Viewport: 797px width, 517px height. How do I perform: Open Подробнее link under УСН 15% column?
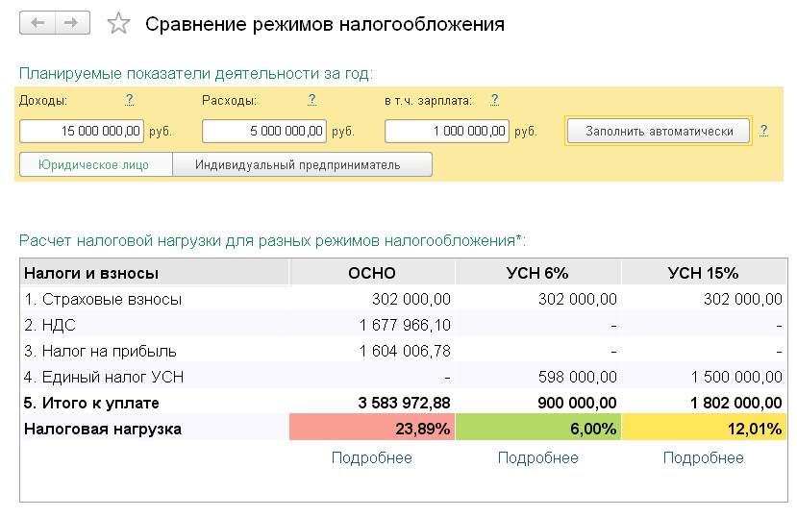[x=704, y=457]
